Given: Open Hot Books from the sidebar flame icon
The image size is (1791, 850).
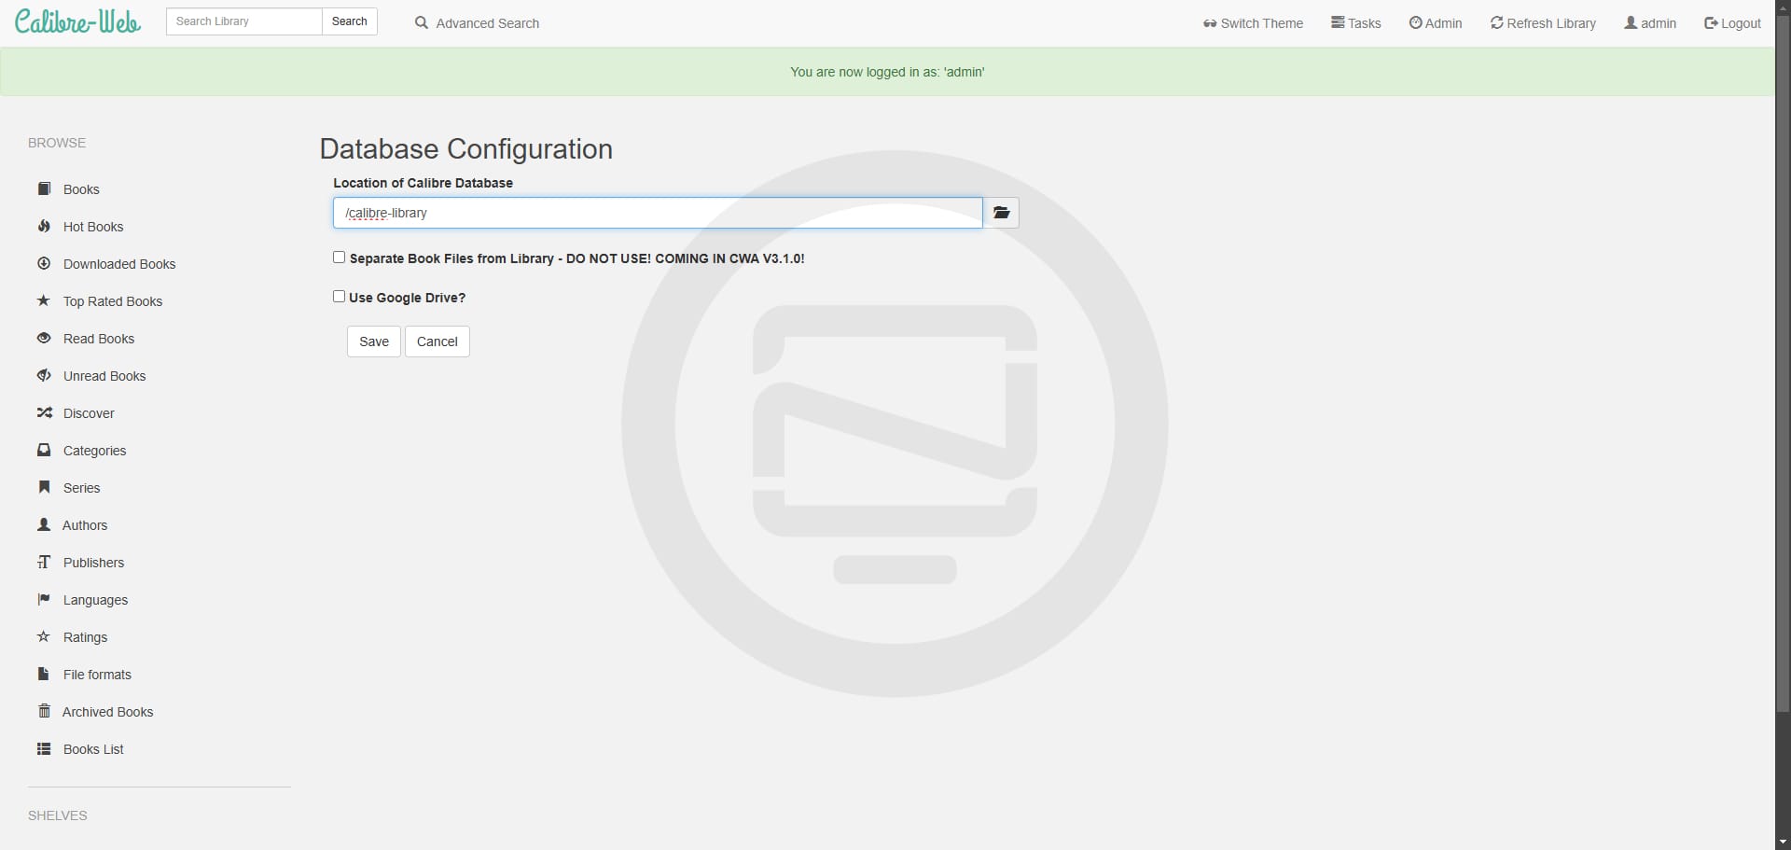Looking at the screenshot, I should click(x=44, y=226).
